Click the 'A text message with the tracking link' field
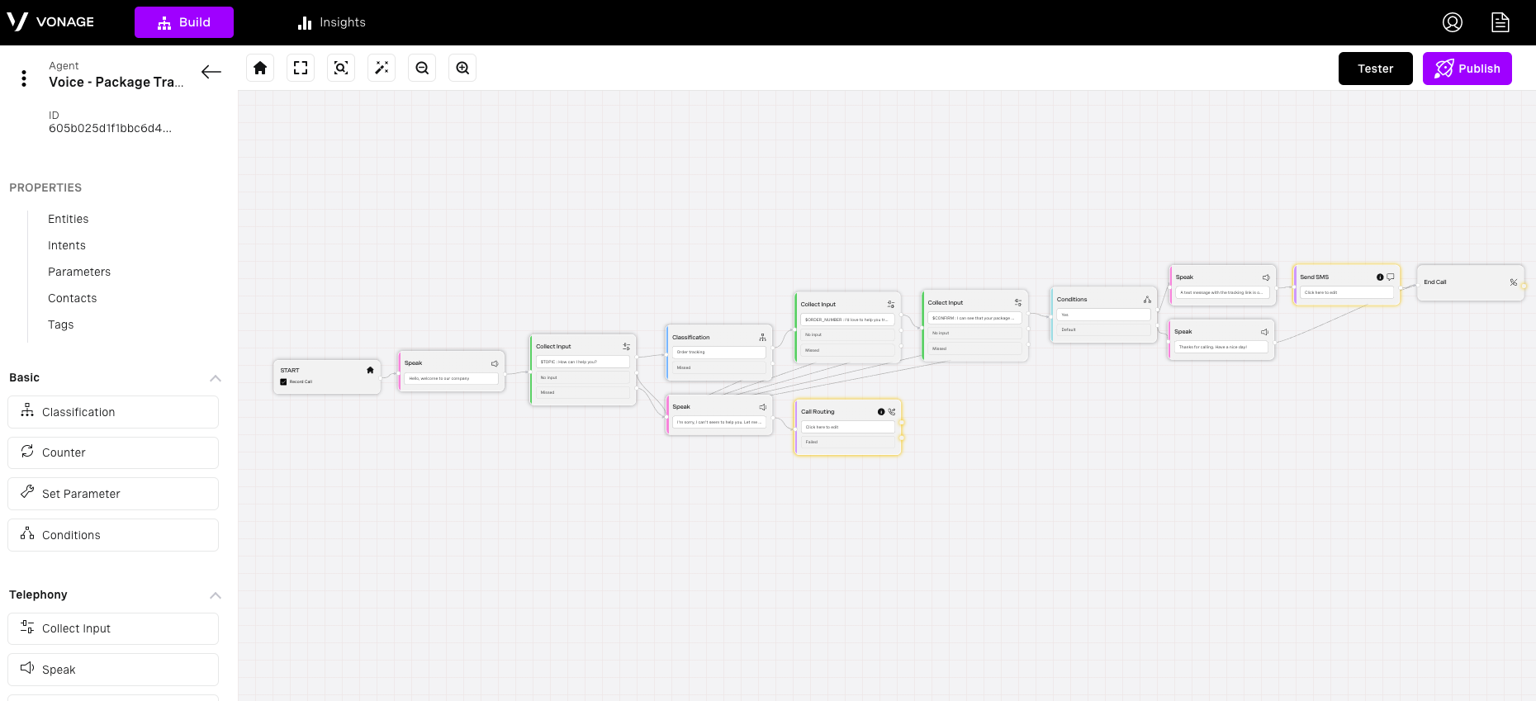The height and width of the screenshot is (701, 1536). tap(1221, 292)
